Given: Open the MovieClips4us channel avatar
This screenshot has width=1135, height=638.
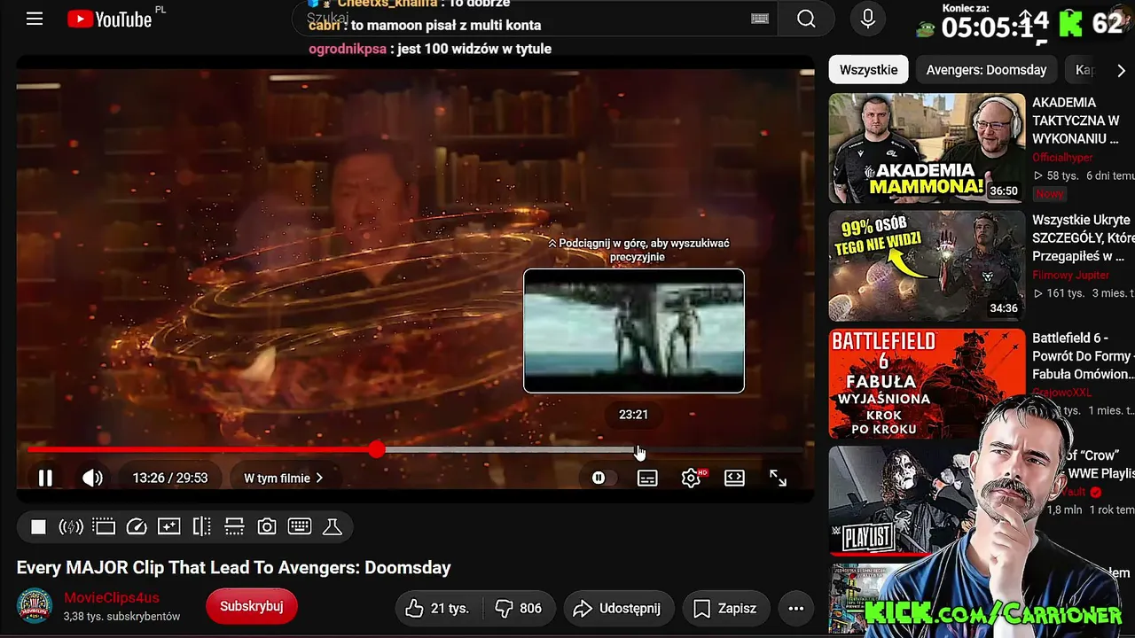Looking at the screenshot, I should (x=35, y=606).
